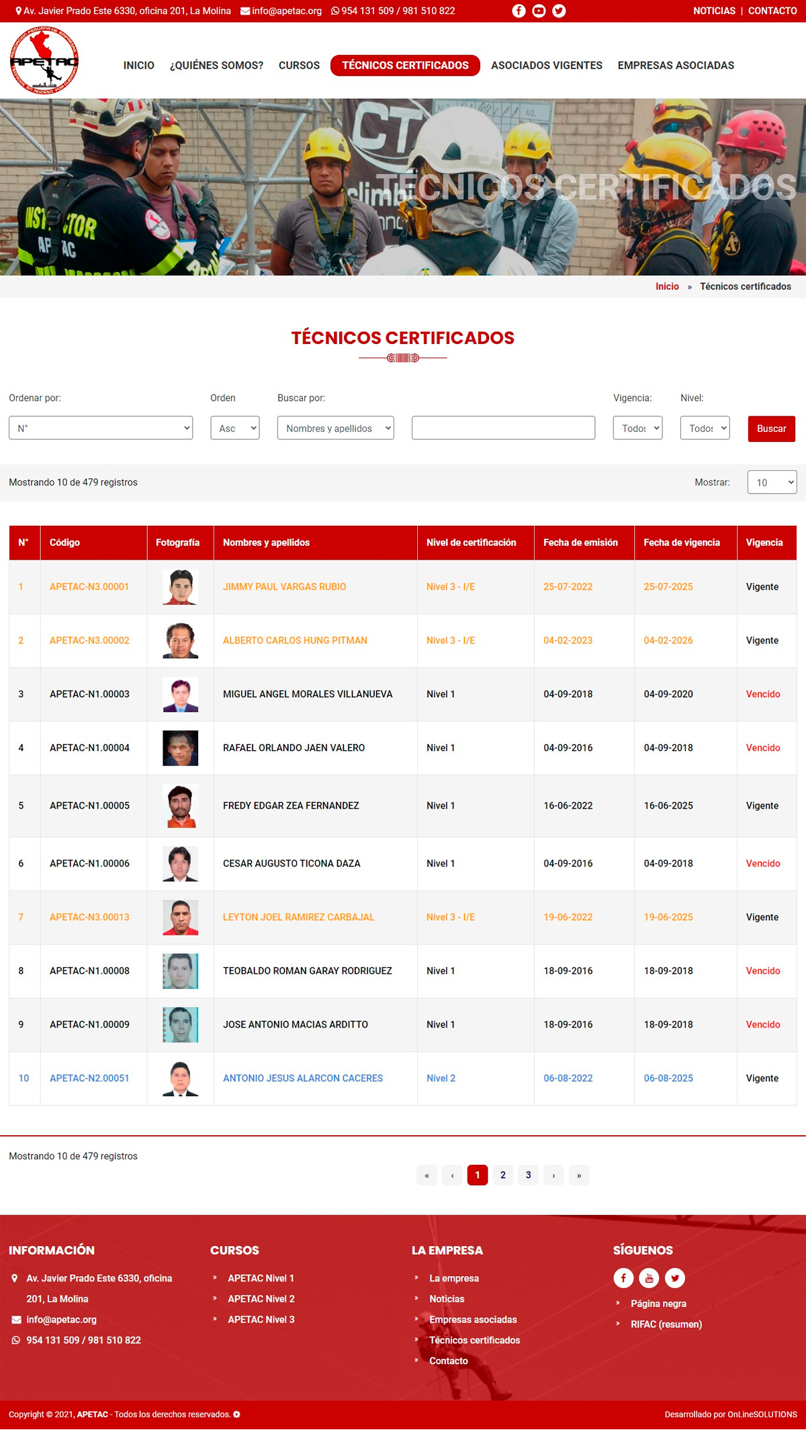Open footer link Página negra
The height and width of the screenshot is (1432, 806).
pos(658,1304)
